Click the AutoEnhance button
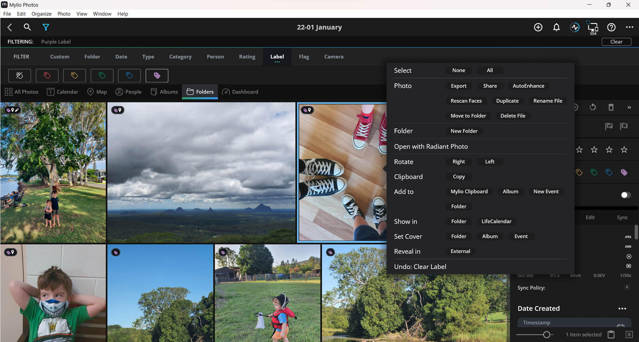This screenshot has width=639, height=342. click(528, 86)
